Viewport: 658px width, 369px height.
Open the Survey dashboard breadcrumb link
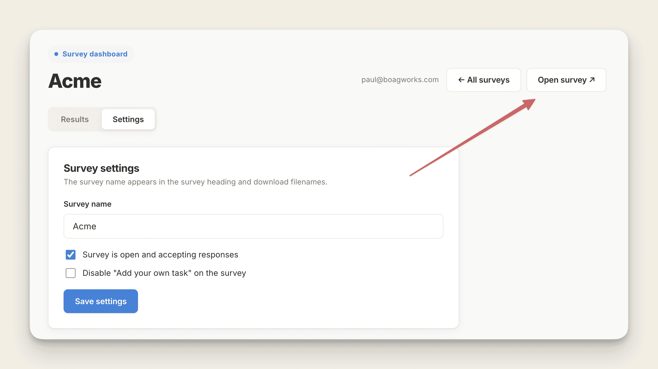click(x=91, y=54)
